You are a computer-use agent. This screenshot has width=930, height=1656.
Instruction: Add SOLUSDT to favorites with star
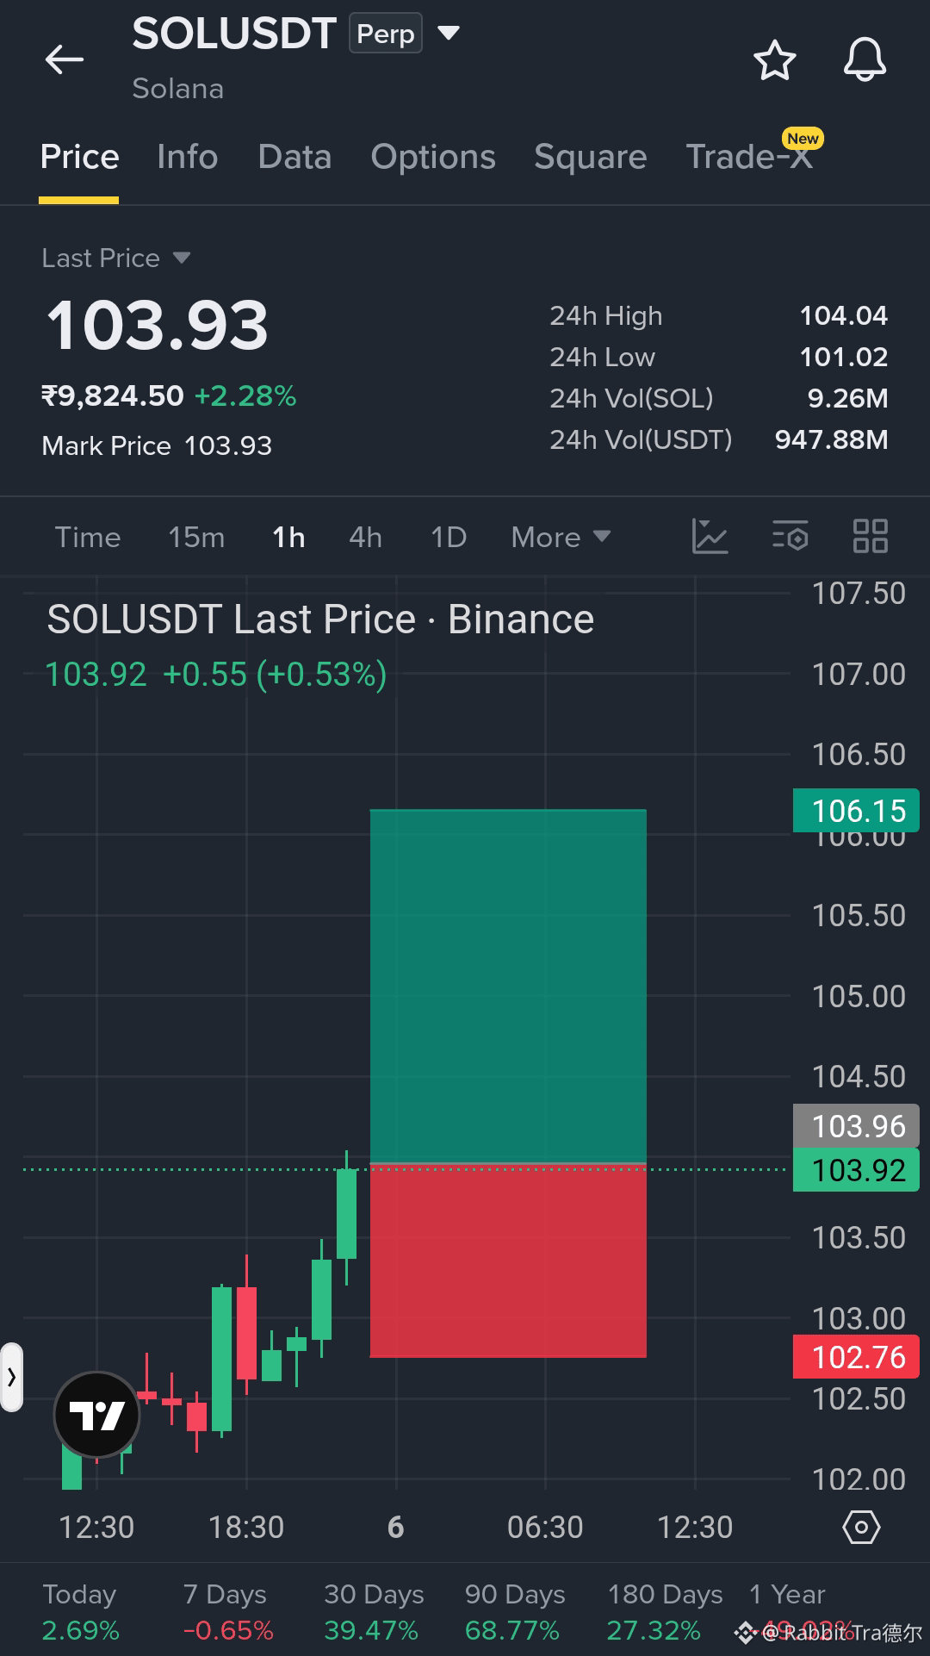click(774, 59)
